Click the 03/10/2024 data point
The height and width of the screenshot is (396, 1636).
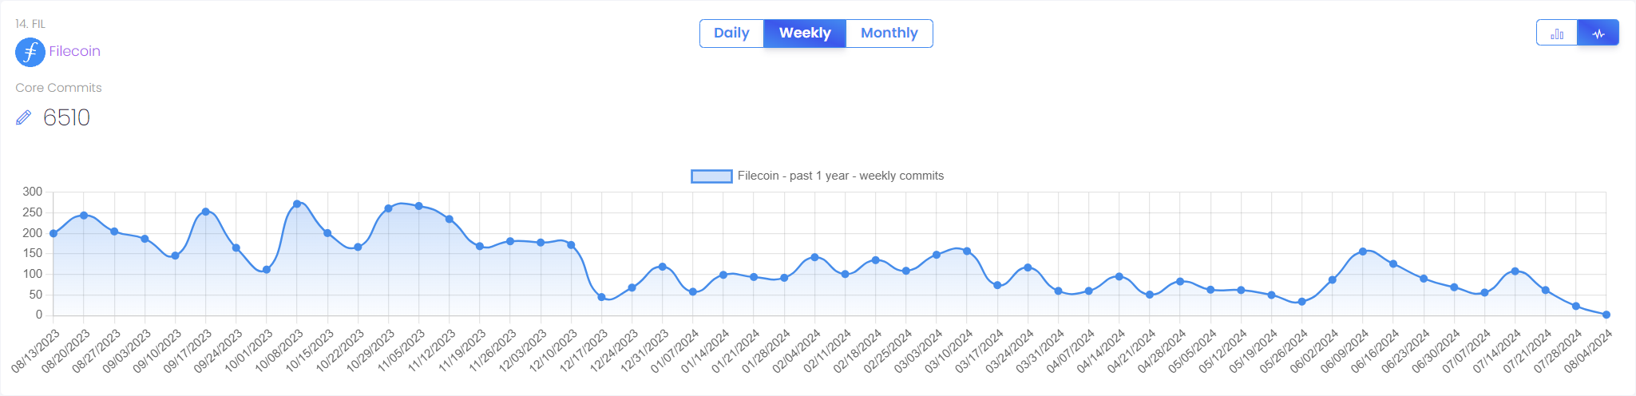tap(967, 251)
